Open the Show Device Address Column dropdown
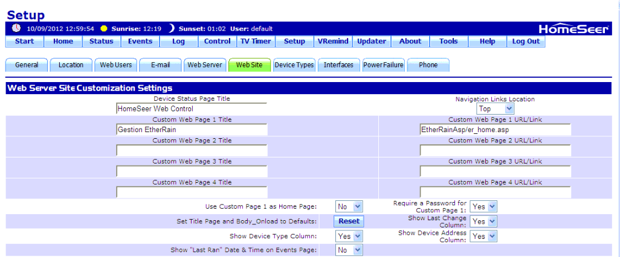This screenshot has height=257, width=620. tap(483, 236)
